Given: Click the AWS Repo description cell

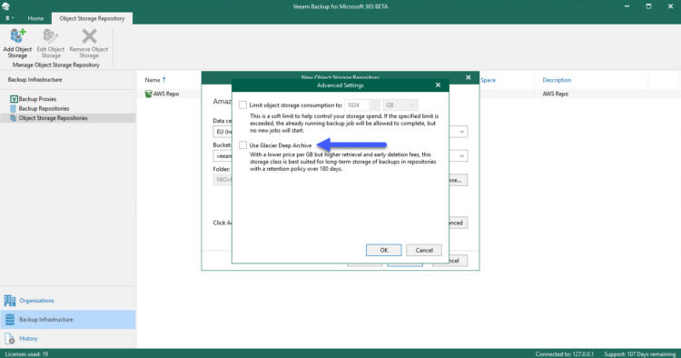Looking at the screenshot, I should tap(555, 94).
